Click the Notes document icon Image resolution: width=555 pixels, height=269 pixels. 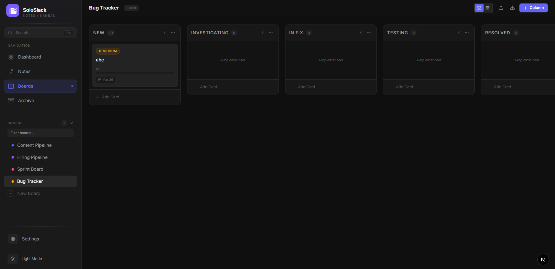[x=11, y=72]
